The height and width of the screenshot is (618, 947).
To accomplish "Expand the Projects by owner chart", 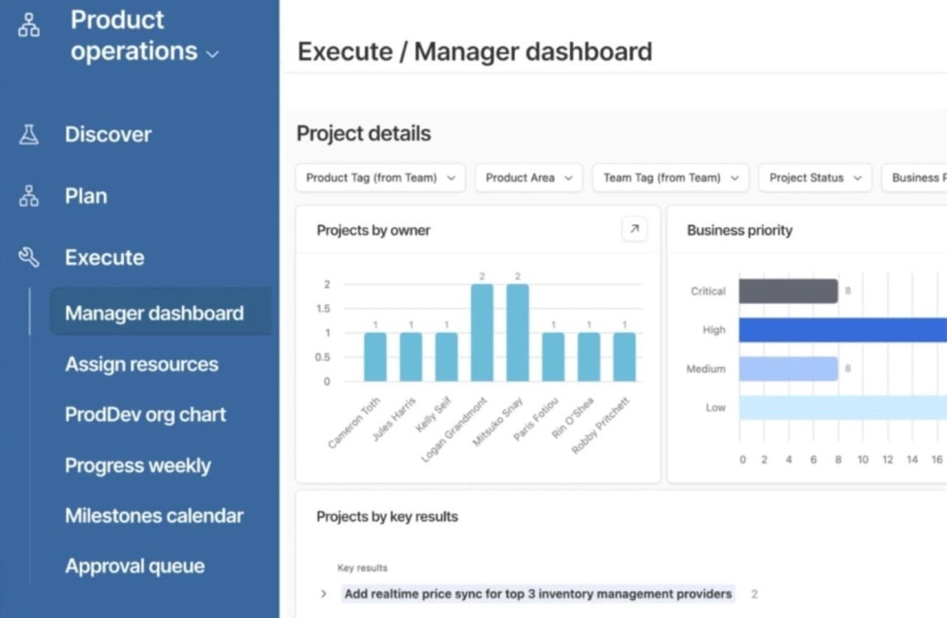I will point(634,229).
